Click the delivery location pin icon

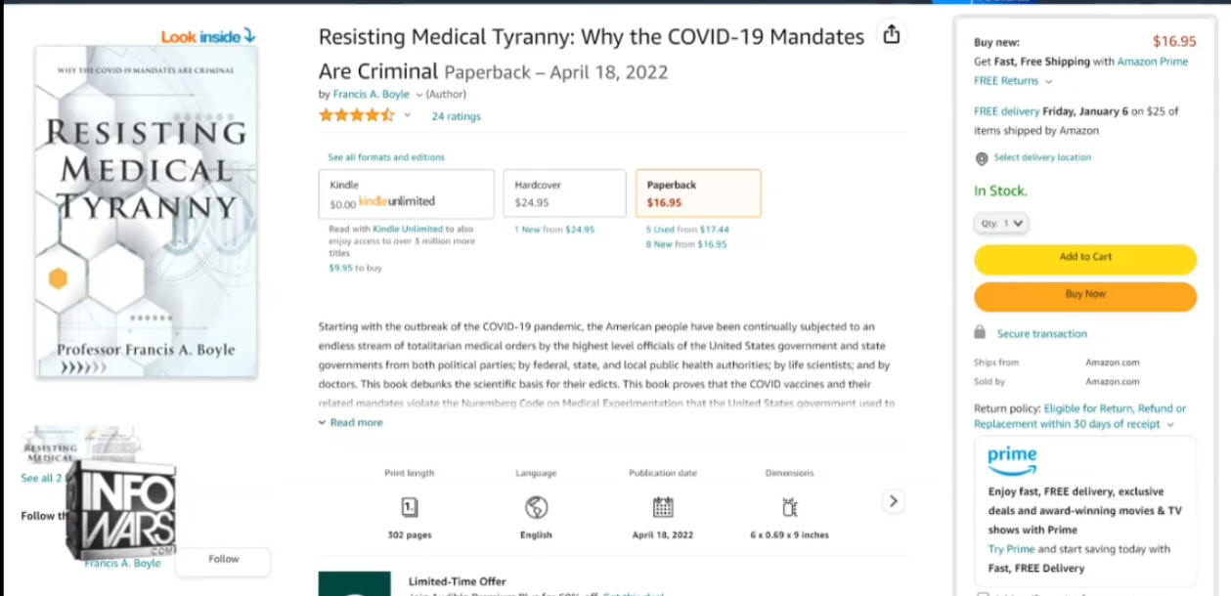click(982, 158)
